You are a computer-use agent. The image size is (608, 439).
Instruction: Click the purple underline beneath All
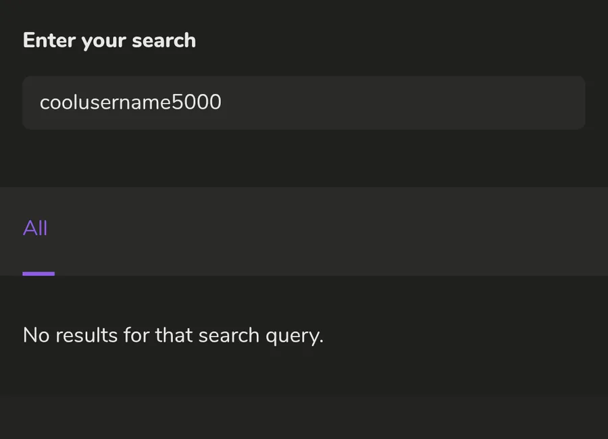[x=39, y=274]
